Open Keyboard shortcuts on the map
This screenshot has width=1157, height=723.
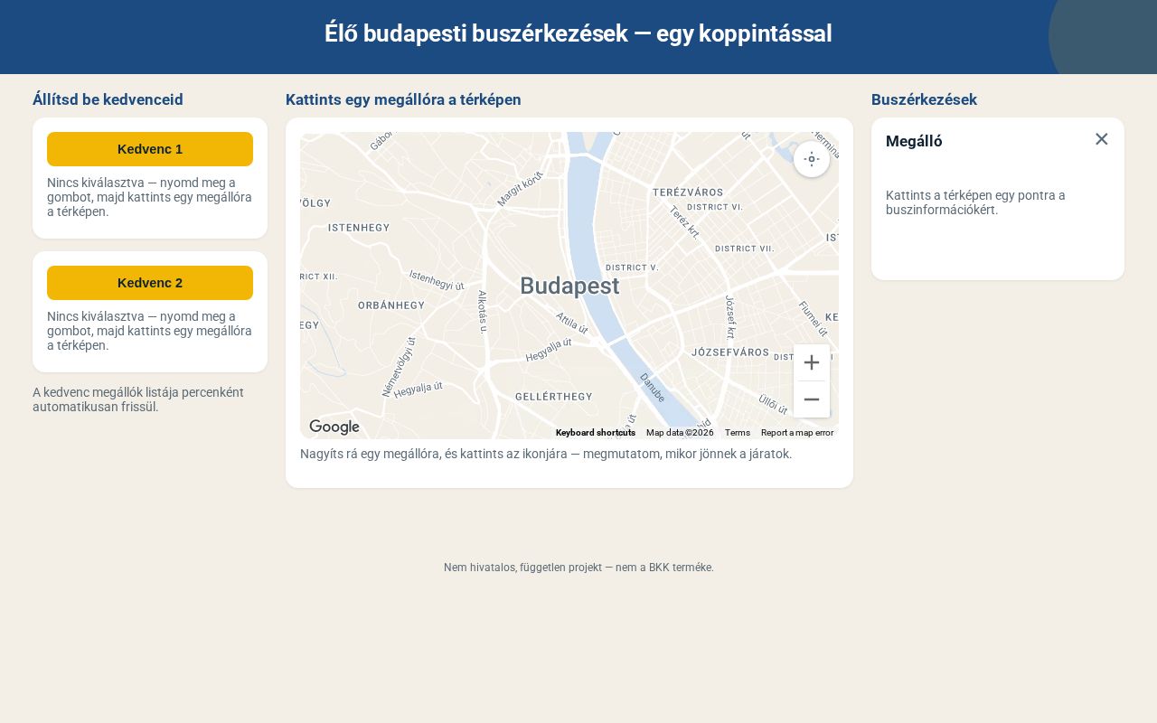point(596,433)
